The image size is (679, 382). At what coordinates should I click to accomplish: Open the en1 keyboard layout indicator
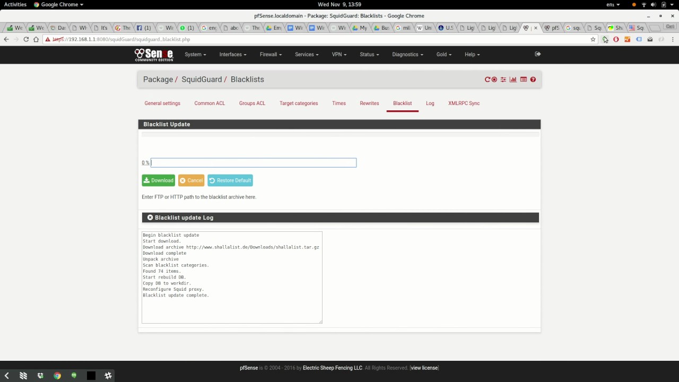[613, 4]
